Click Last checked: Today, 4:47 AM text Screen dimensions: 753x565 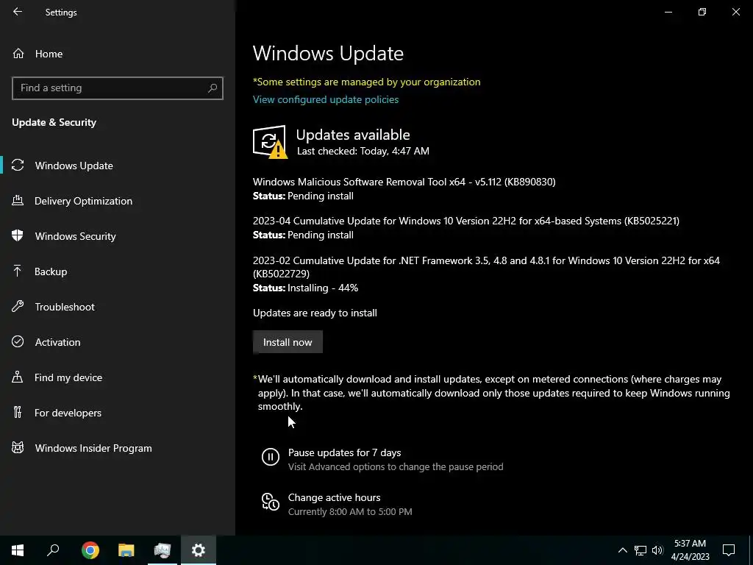point(363,151)
